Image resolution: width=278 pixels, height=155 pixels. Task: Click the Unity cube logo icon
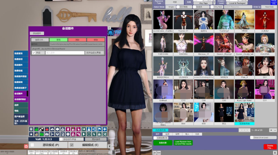coord(94,129)
